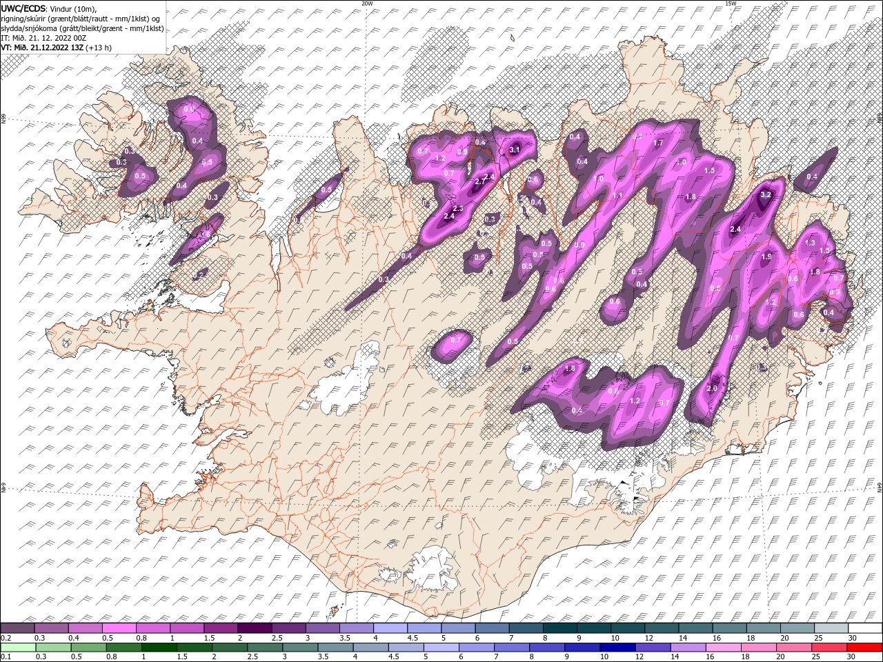Pick the bright pink 0.5 swatch in upper legend
883x662 pixels.
pyautogui.click(x=120, y=628)
